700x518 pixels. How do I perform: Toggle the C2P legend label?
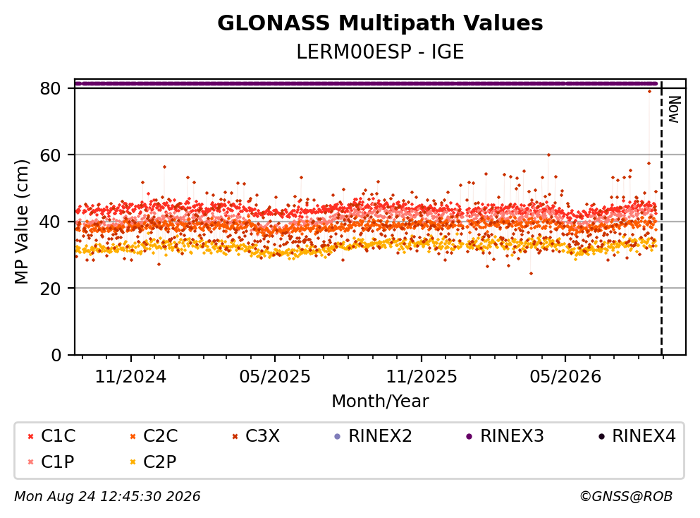(x=160, y=462)
